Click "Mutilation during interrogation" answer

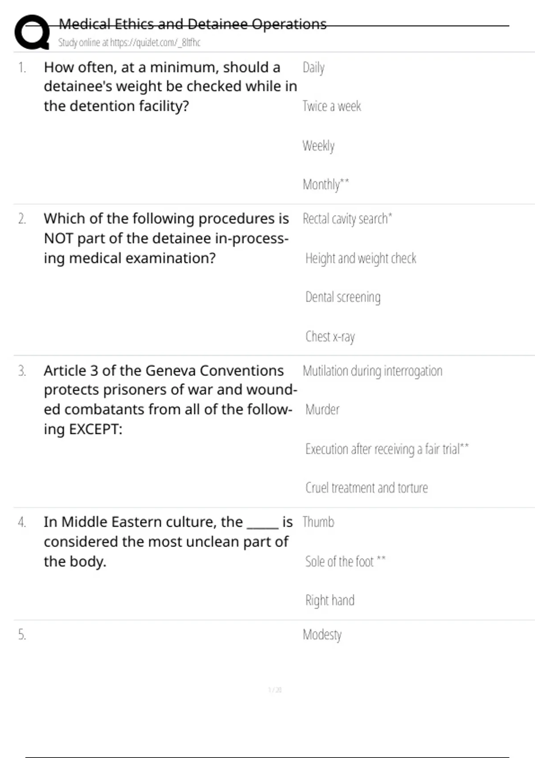point(372,371)
